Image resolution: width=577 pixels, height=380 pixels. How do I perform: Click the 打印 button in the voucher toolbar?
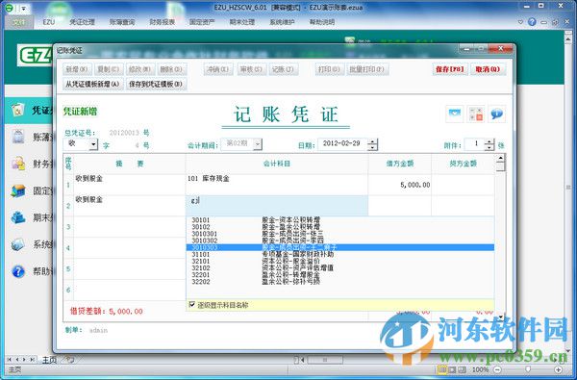[x=329, y=69]
